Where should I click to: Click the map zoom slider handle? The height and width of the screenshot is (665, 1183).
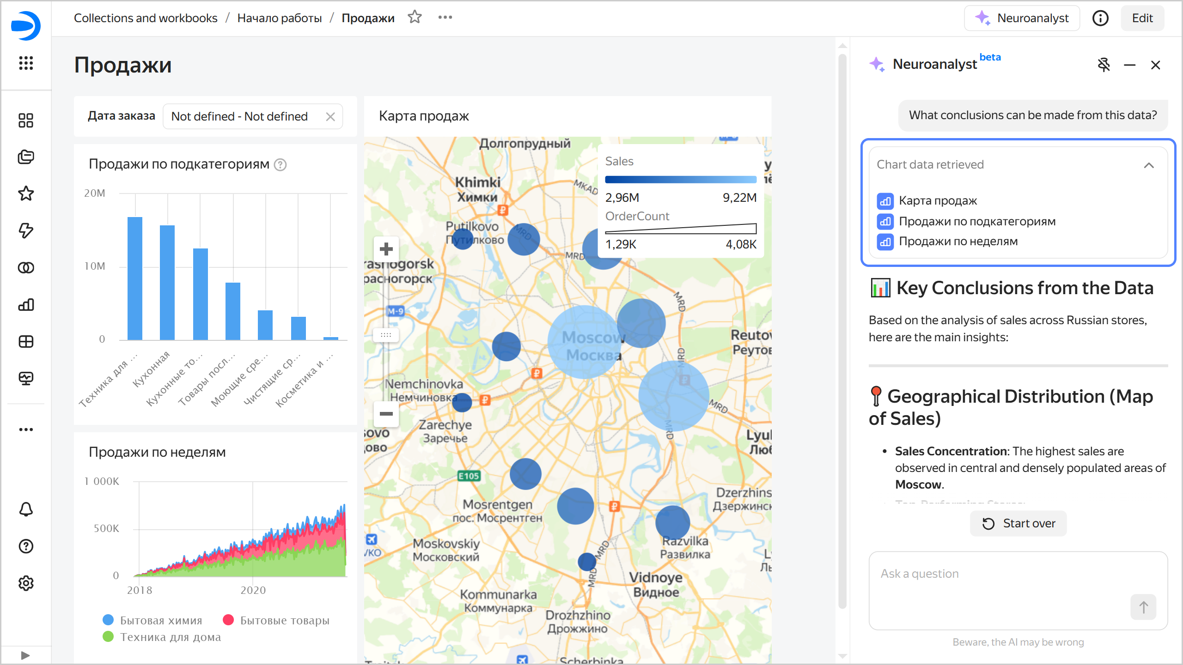[x=386, y=335]
